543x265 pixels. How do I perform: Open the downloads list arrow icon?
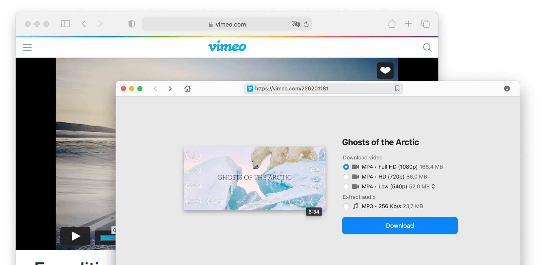point(507,89)
